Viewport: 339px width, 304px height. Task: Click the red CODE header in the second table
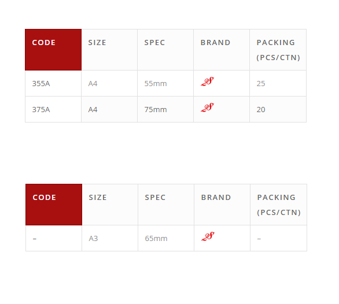click(x=54, y=205)
